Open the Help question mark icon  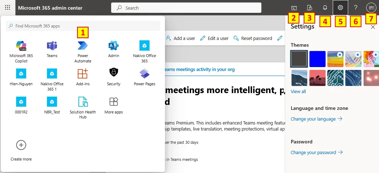[356, 8]
